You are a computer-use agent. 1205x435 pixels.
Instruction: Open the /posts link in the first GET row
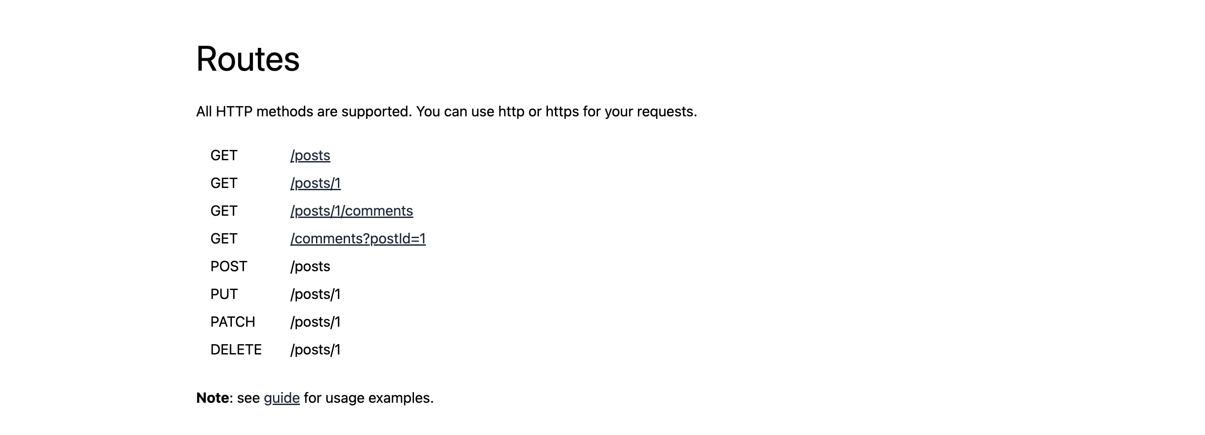pyautogui.click(x=310, y=155)
